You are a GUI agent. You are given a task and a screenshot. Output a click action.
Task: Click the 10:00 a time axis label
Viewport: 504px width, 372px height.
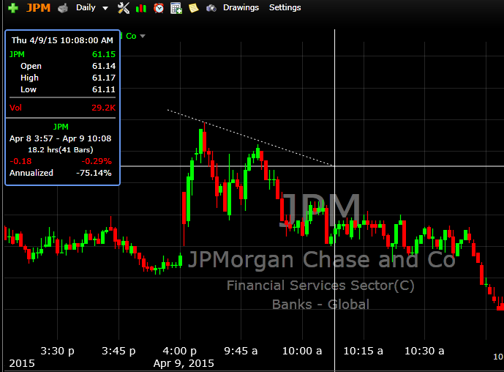pos(302,351)
